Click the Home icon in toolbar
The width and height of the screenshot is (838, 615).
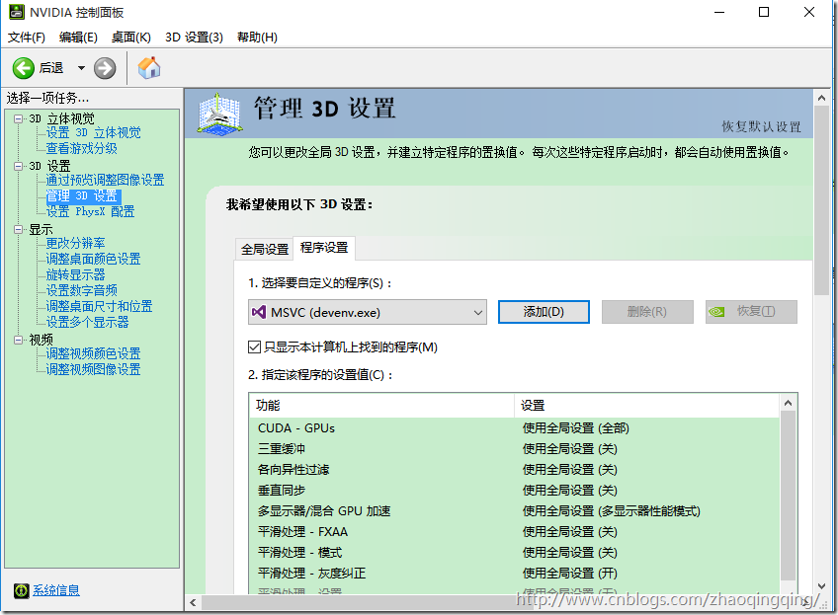point(149,68)
